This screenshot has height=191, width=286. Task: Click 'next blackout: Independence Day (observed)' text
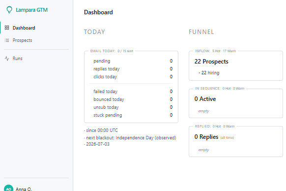coord(131,138)
